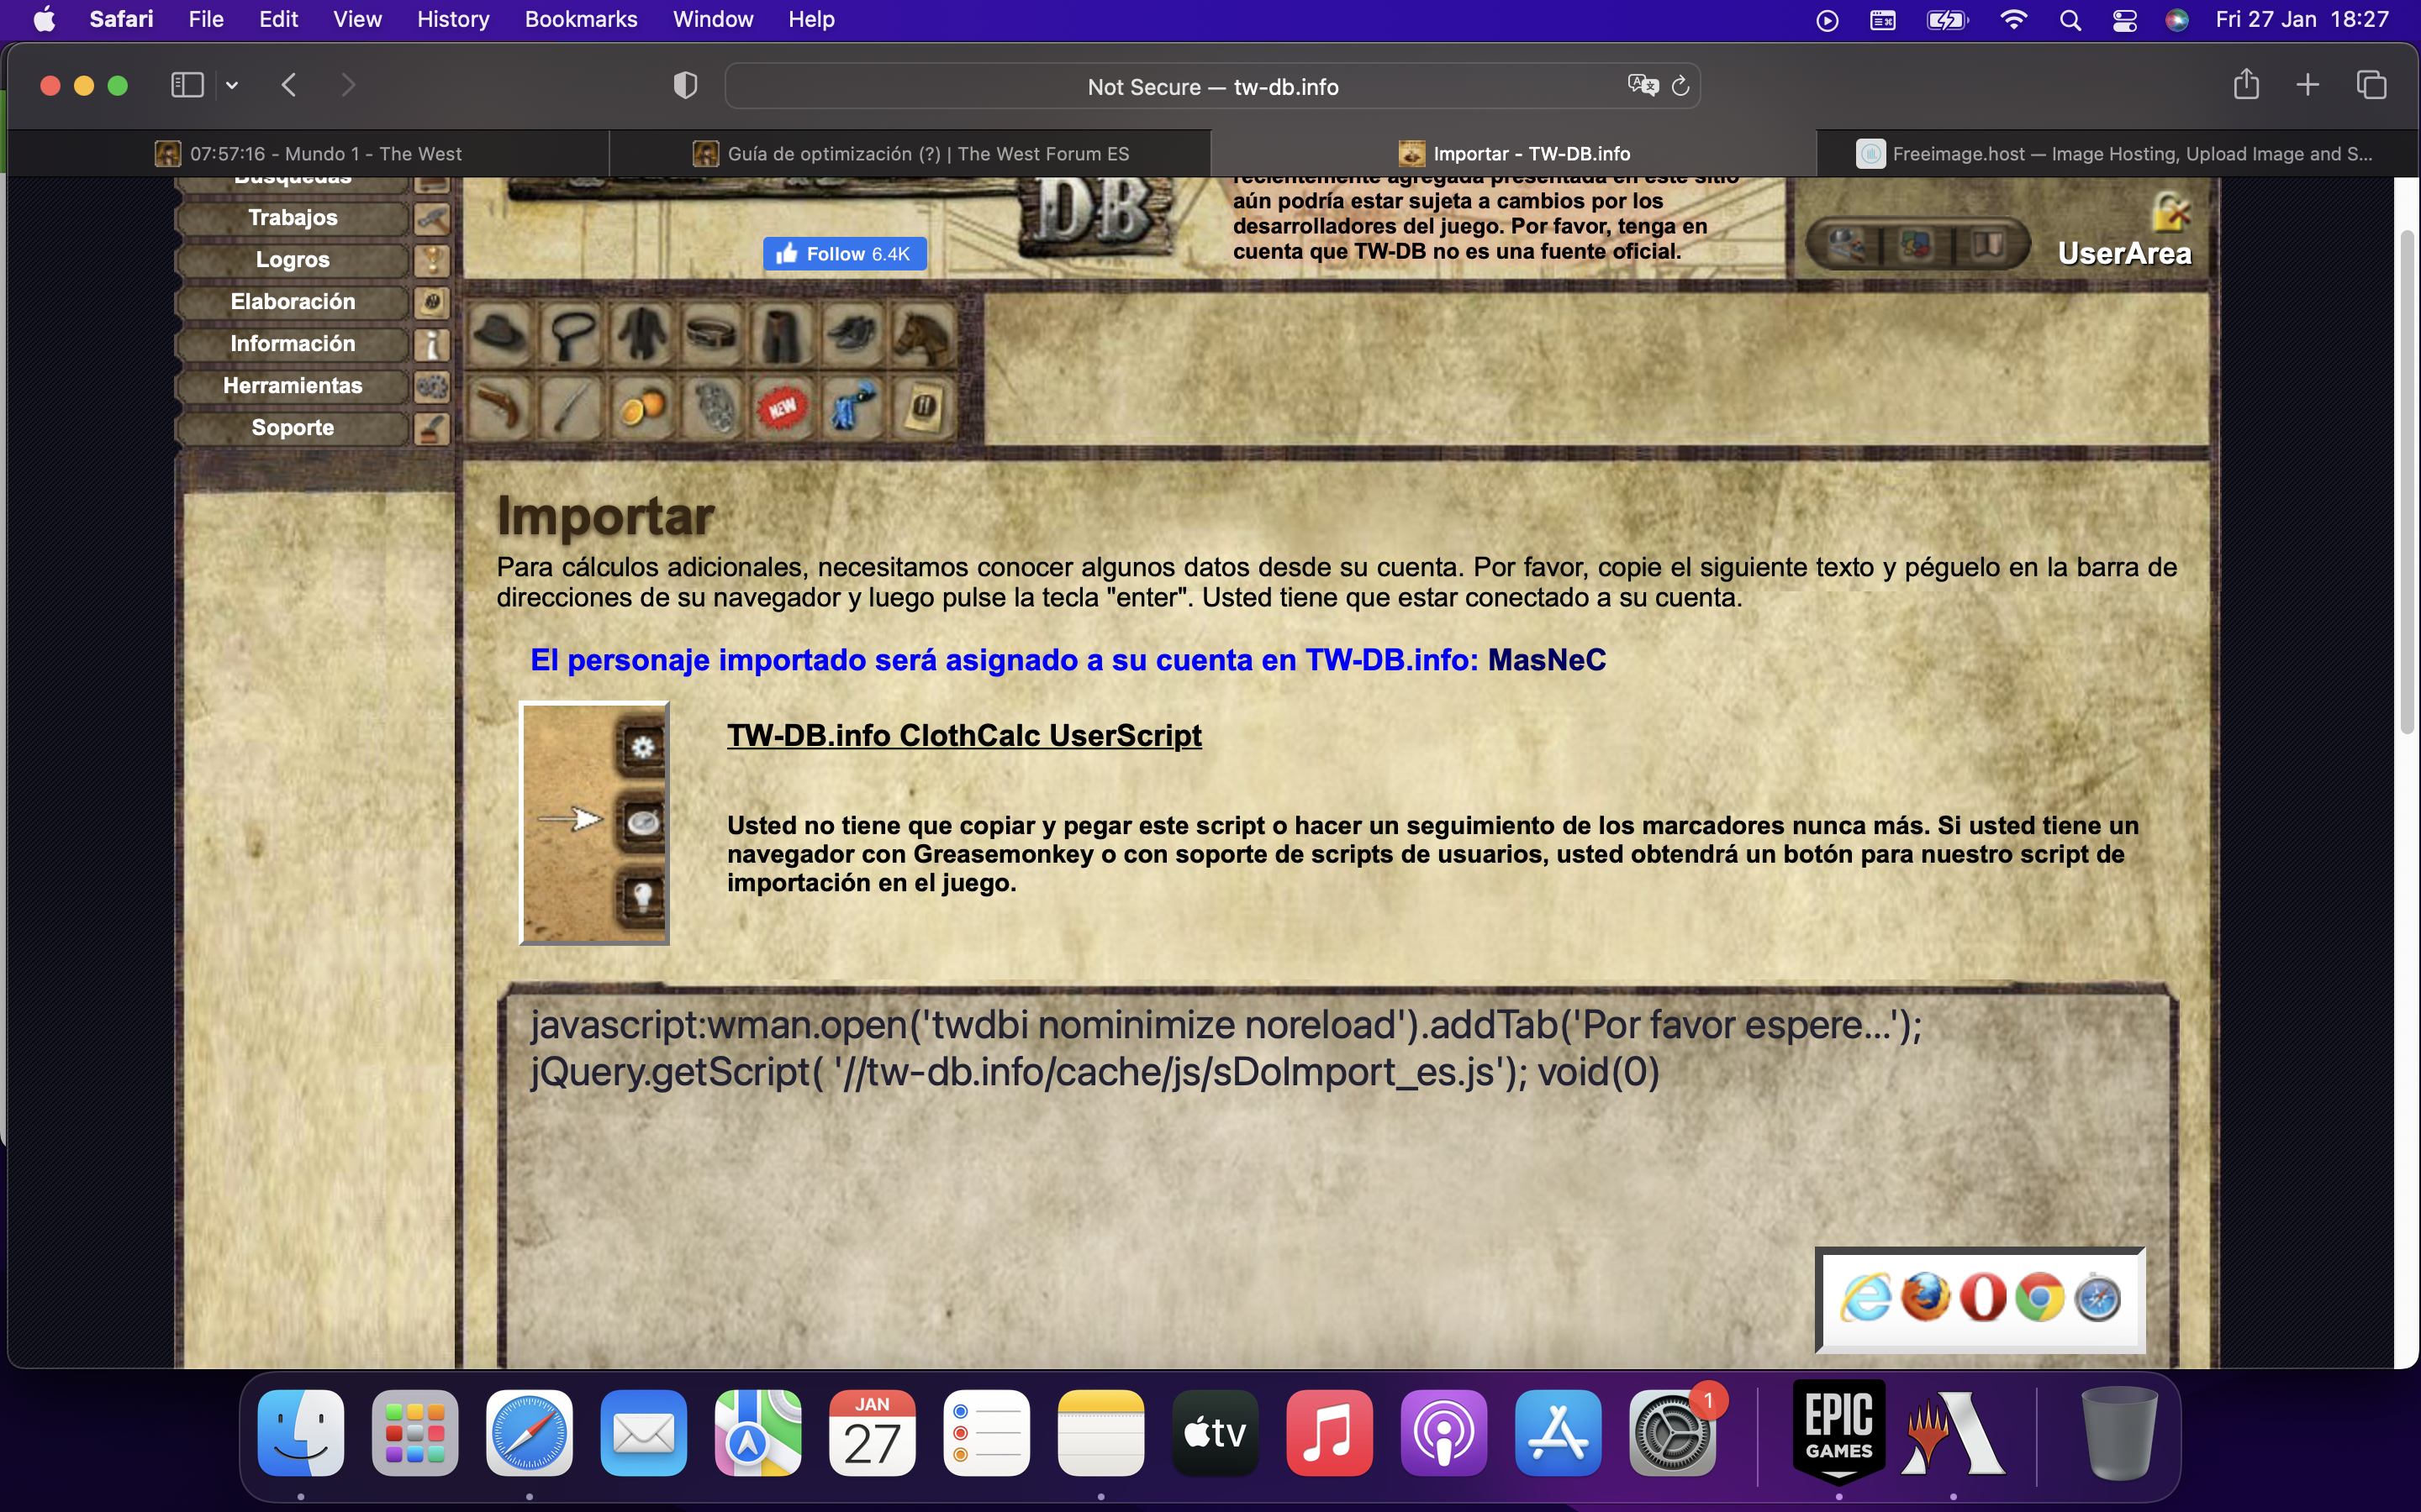
Task: Click the trophy icon beside Logros
Action: [x=432, y=260]
